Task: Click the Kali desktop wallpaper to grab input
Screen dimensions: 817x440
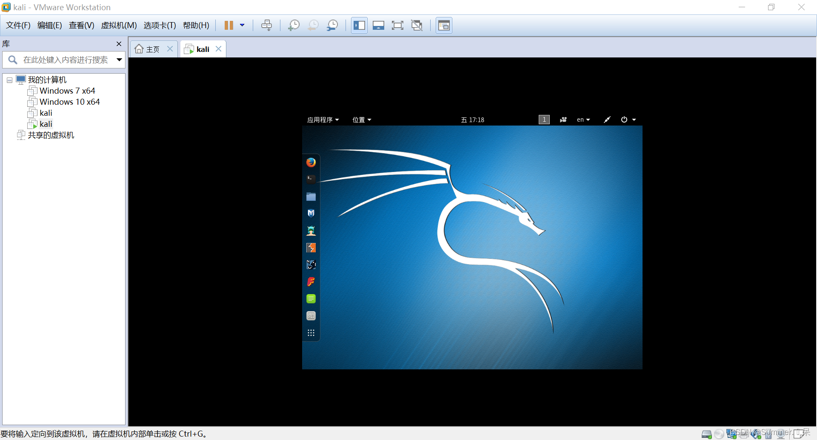Action: (x=472, y=247)
